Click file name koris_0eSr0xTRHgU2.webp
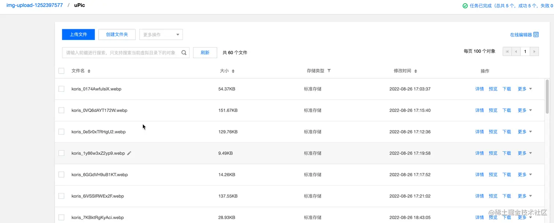Screen dimensions: 554x223 [99, 132]
